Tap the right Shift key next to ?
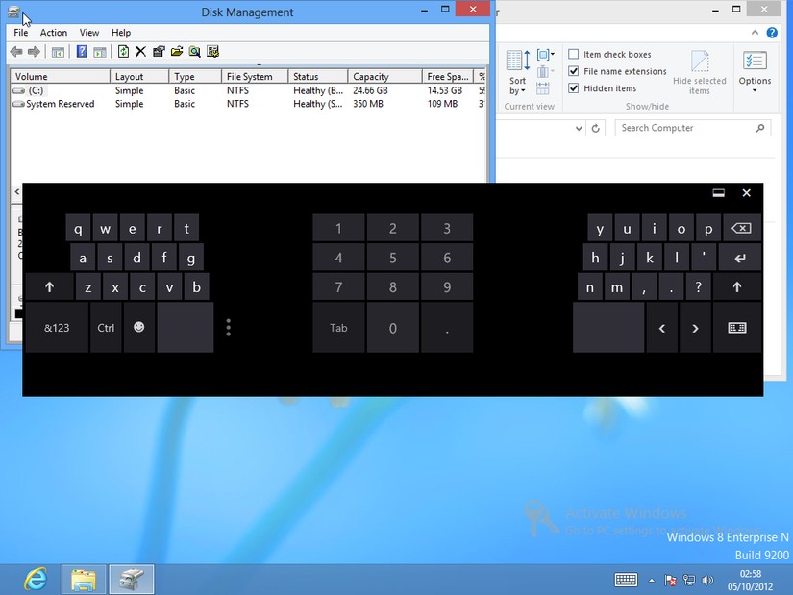Image resolution: width=793 pixels, height=595 pixels. 737,287
